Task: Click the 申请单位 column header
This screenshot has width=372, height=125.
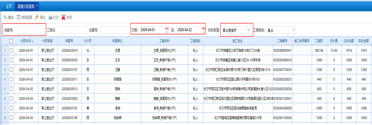Action: click(117, 41)
